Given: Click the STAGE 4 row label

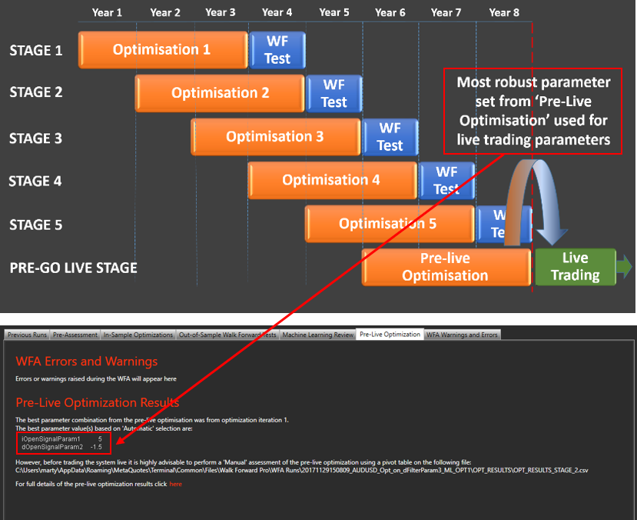Looking at the screenshot, I should click(35, 181).
